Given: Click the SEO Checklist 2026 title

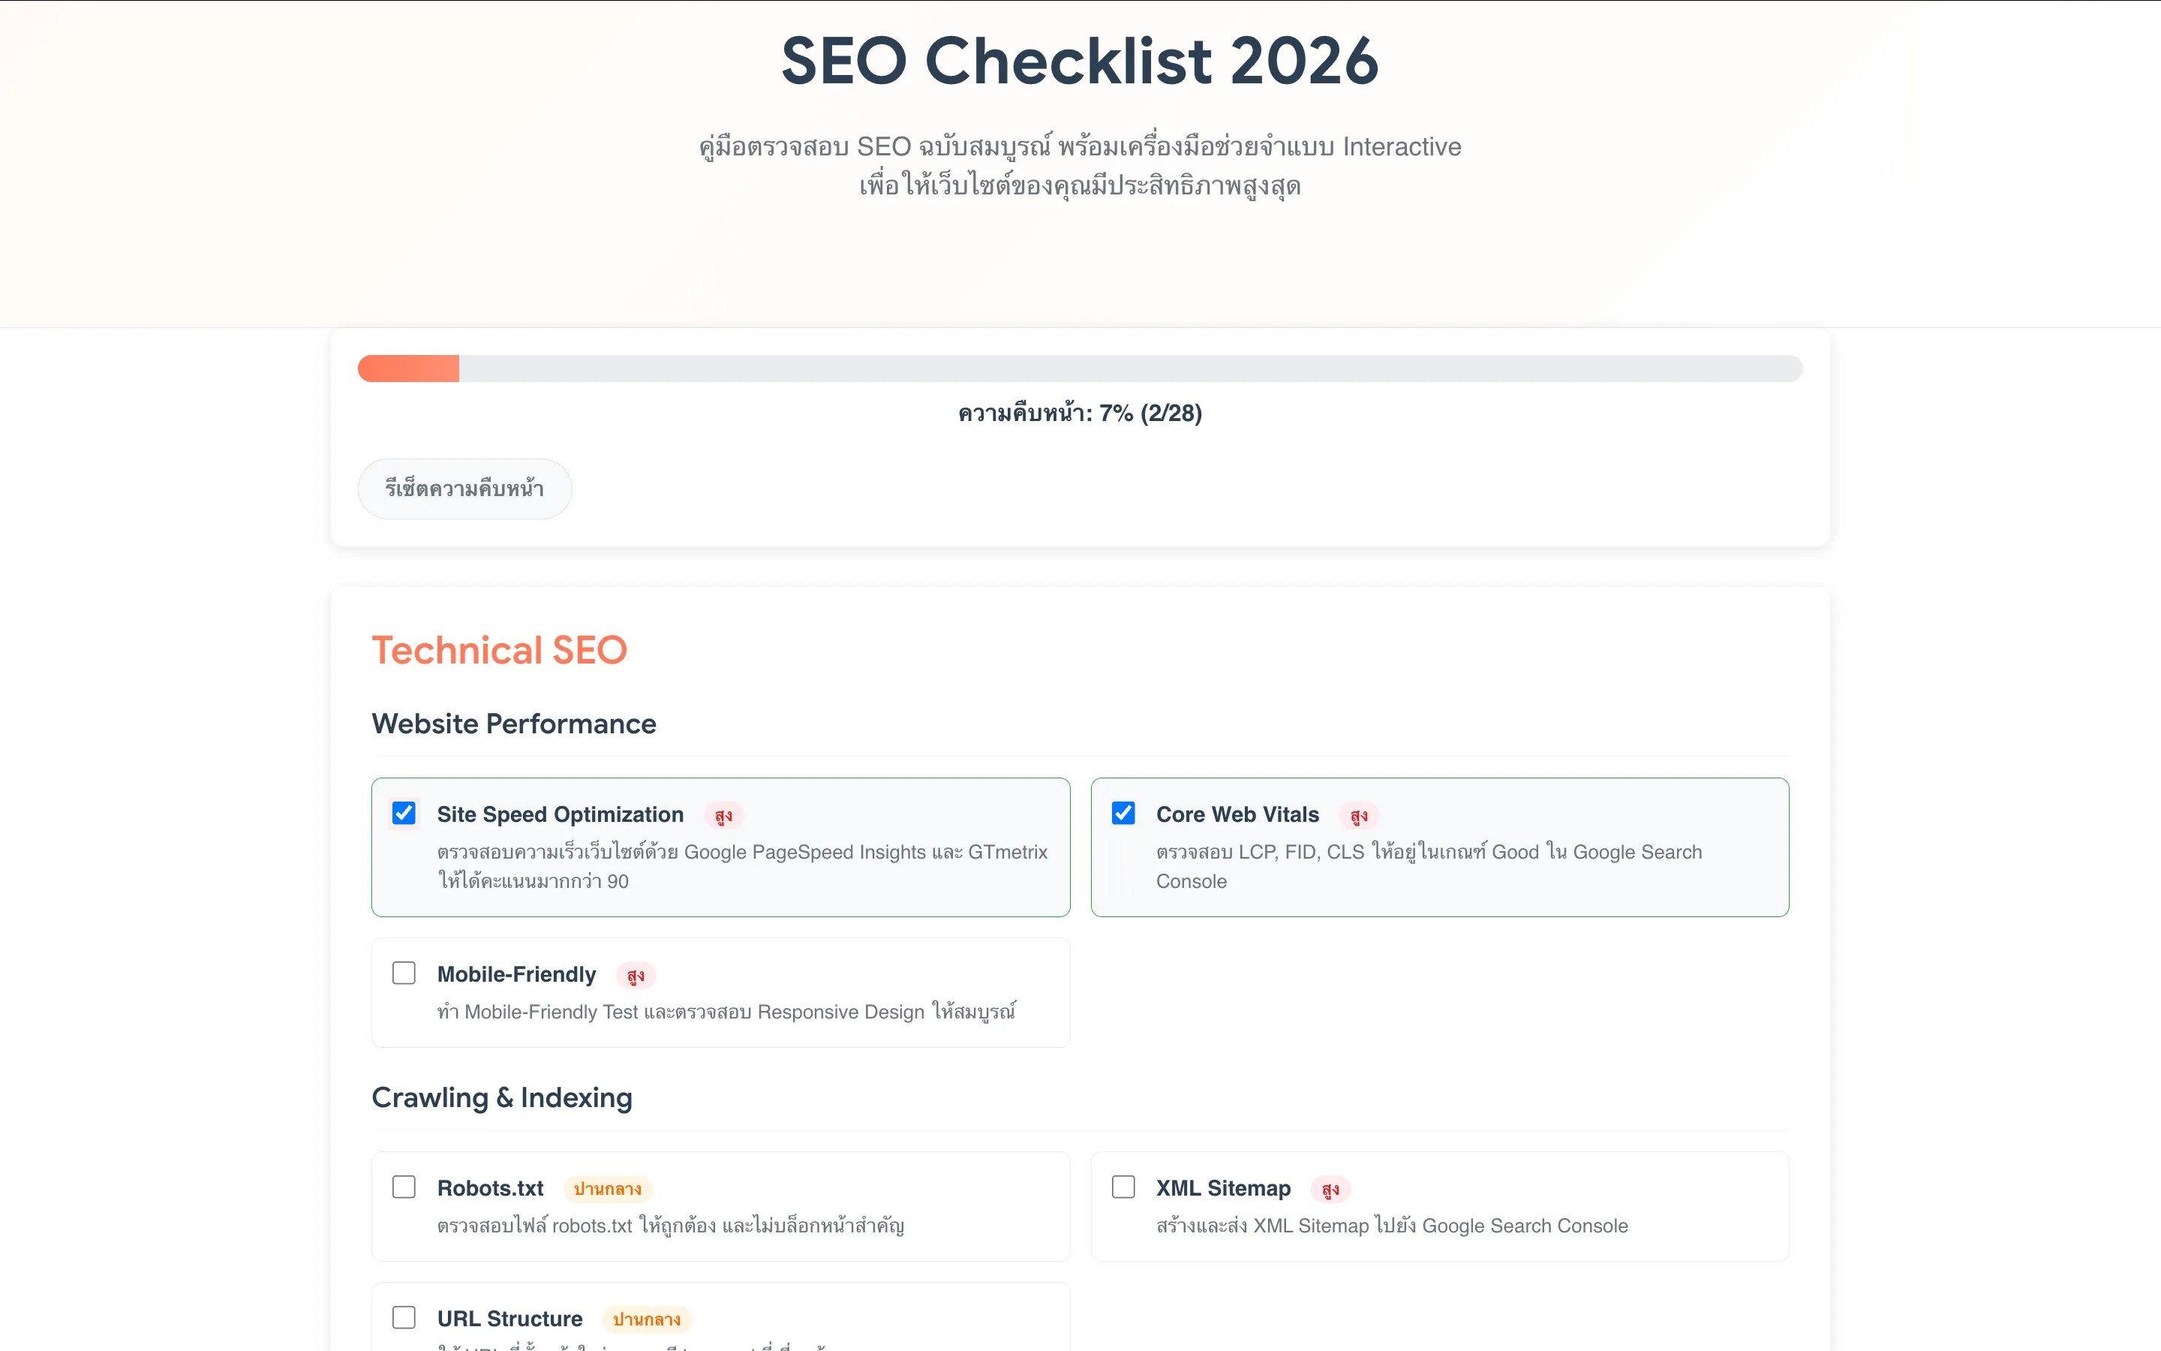Looking at the screenshot, I should [1080, 61].
